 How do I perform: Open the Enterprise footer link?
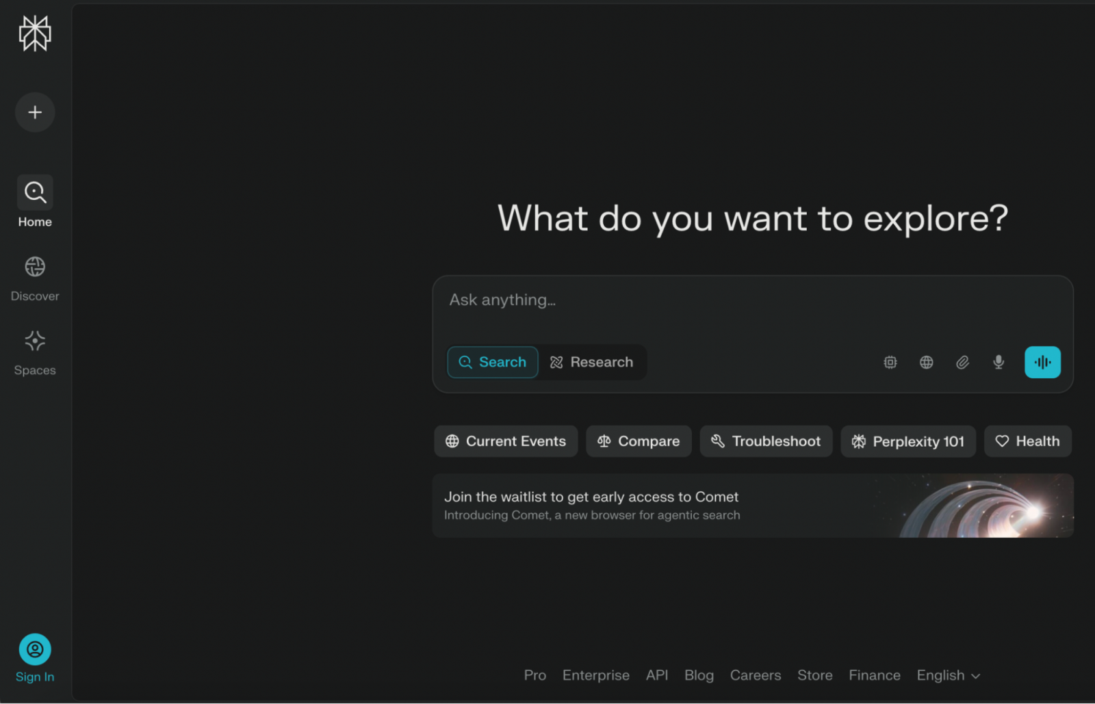[596, 675]
